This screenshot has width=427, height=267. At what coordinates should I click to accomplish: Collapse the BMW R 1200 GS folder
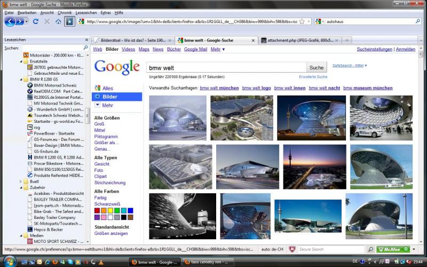(21, 79)
